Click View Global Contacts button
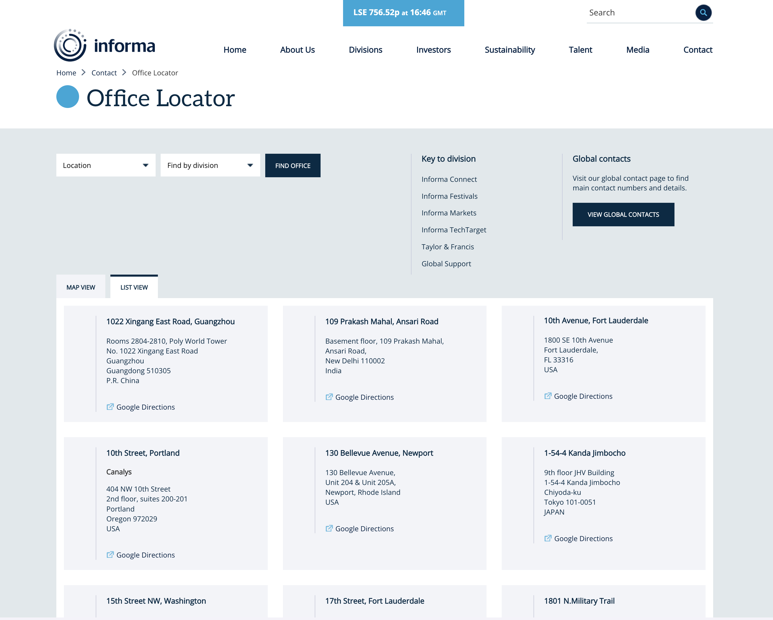The width and height of the screenshot is (773, 620). [623, 215]
